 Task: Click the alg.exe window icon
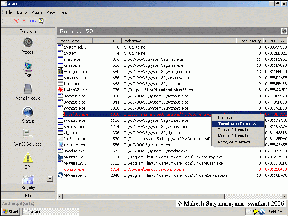(60, 132)
